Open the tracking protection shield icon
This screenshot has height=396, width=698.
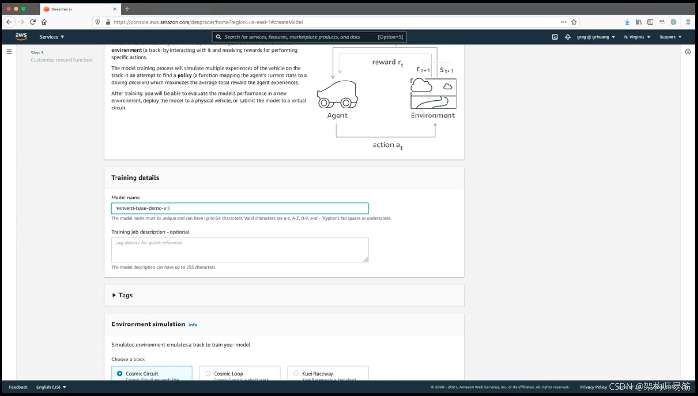tap(98, 22)
